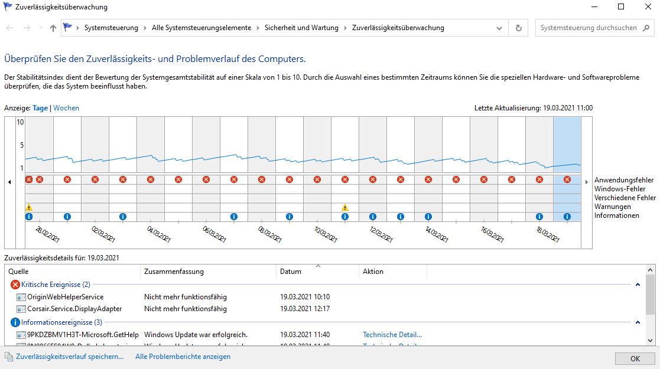Select the info icon for 18.03.2021

539,217
